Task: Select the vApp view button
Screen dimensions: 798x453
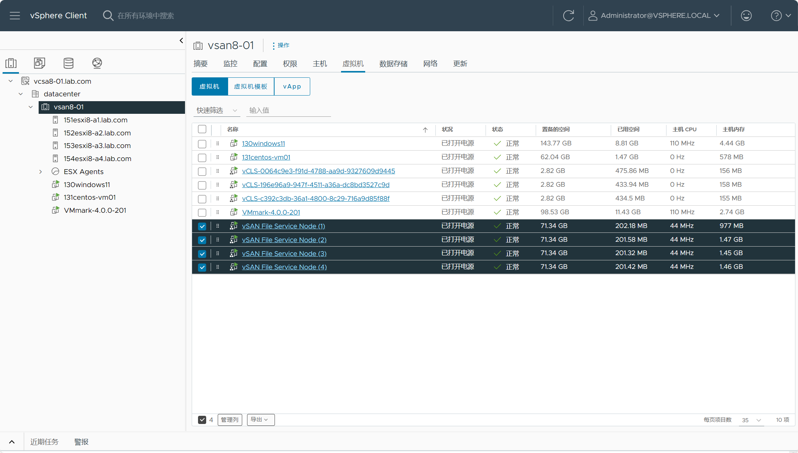Action: point(292,86)
